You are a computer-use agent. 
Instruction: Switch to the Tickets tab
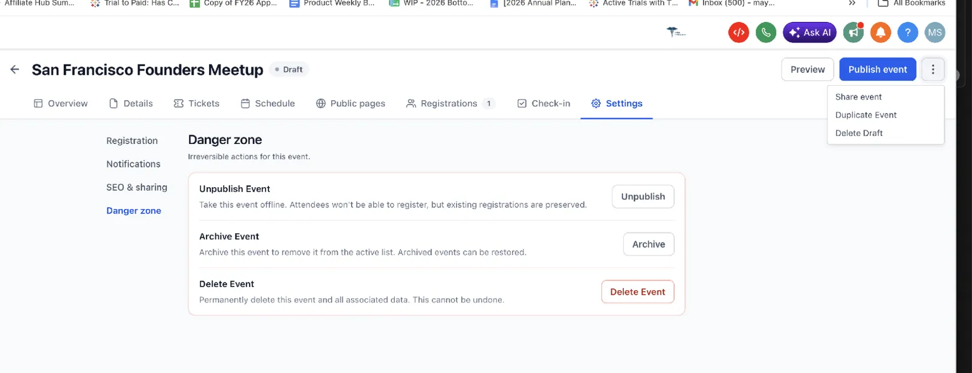196,103
